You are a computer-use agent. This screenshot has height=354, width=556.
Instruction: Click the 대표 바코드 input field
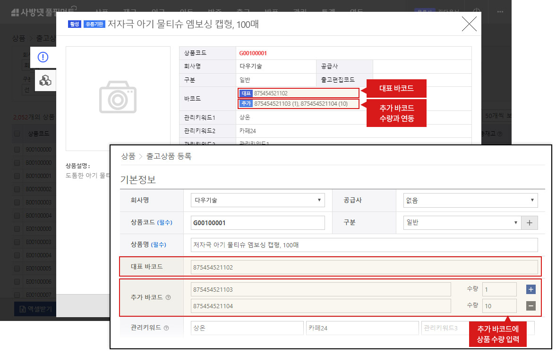coord(364,267)
